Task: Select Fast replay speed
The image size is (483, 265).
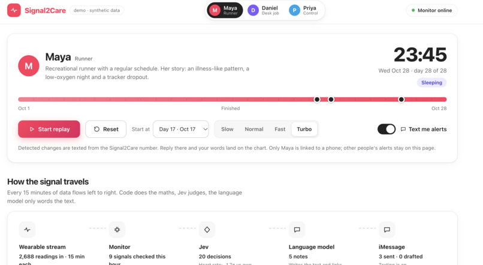Action: (x=280, y=129)
